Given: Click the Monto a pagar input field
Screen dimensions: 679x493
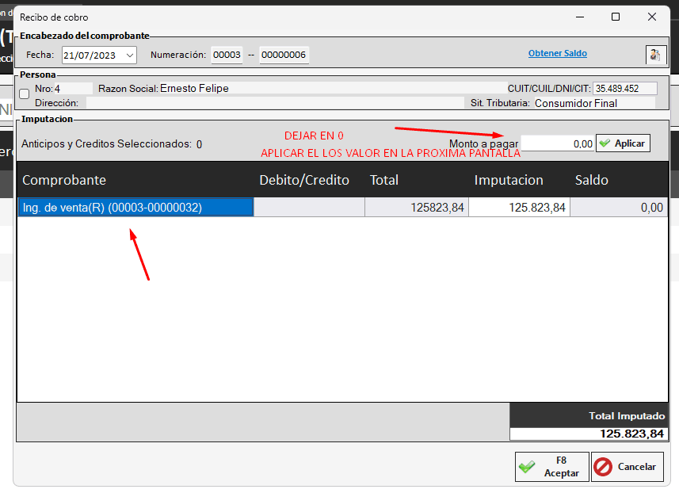Looking at the screenshot, I should click(x=557, y=143).
